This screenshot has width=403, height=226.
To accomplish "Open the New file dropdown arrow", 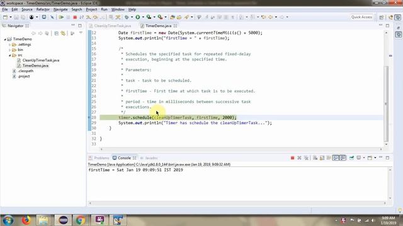I will 11,17.
